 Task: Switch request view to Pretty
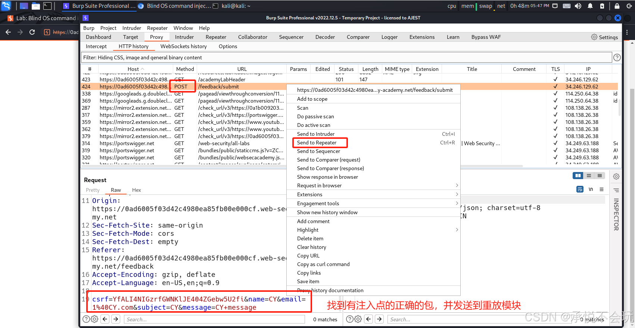93,190
